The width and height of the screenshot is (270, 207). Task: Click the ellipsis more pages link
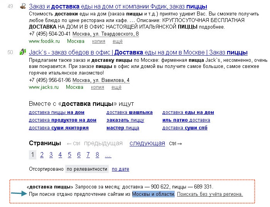point(108,156)
